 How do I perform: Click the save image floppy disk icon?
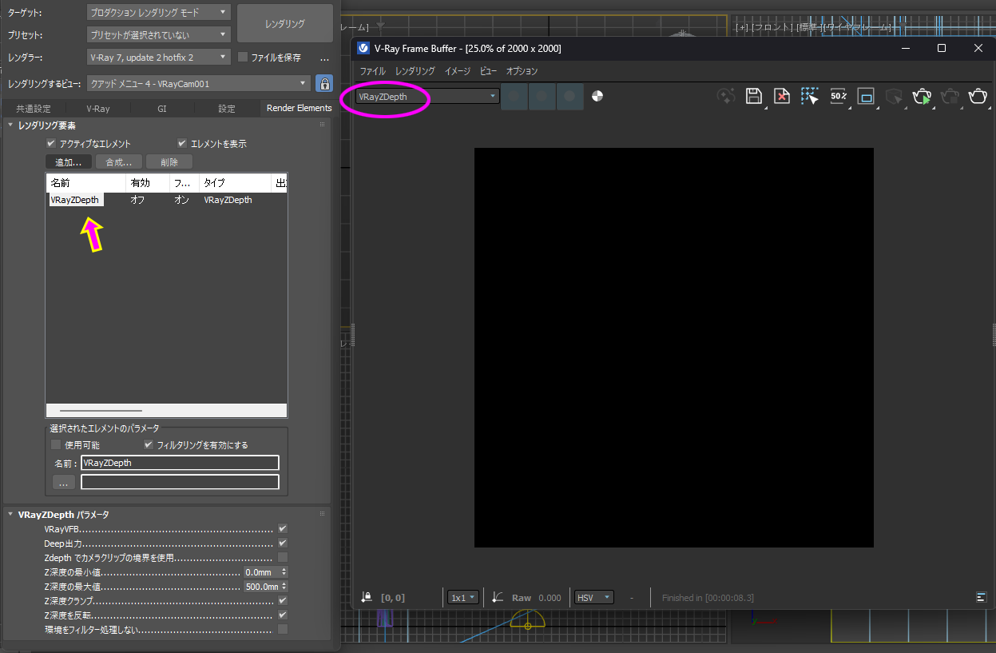click(x=753, y=97)
